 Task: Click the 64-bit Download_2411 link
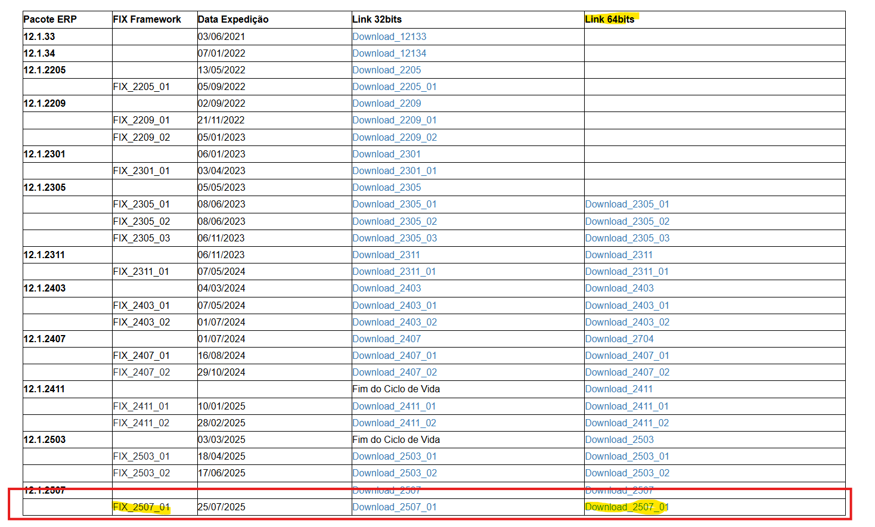(619, 389)
